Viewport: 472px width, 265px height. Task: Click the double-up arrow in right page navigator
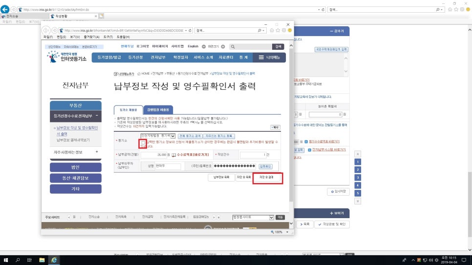click(358, 154)
